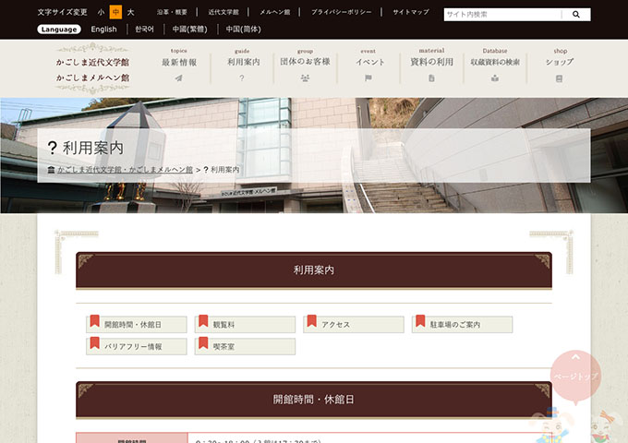Open the メルヘン館 top link
Image resolution: width=628 pixels, height=443 pixels.
click(275, 12)
